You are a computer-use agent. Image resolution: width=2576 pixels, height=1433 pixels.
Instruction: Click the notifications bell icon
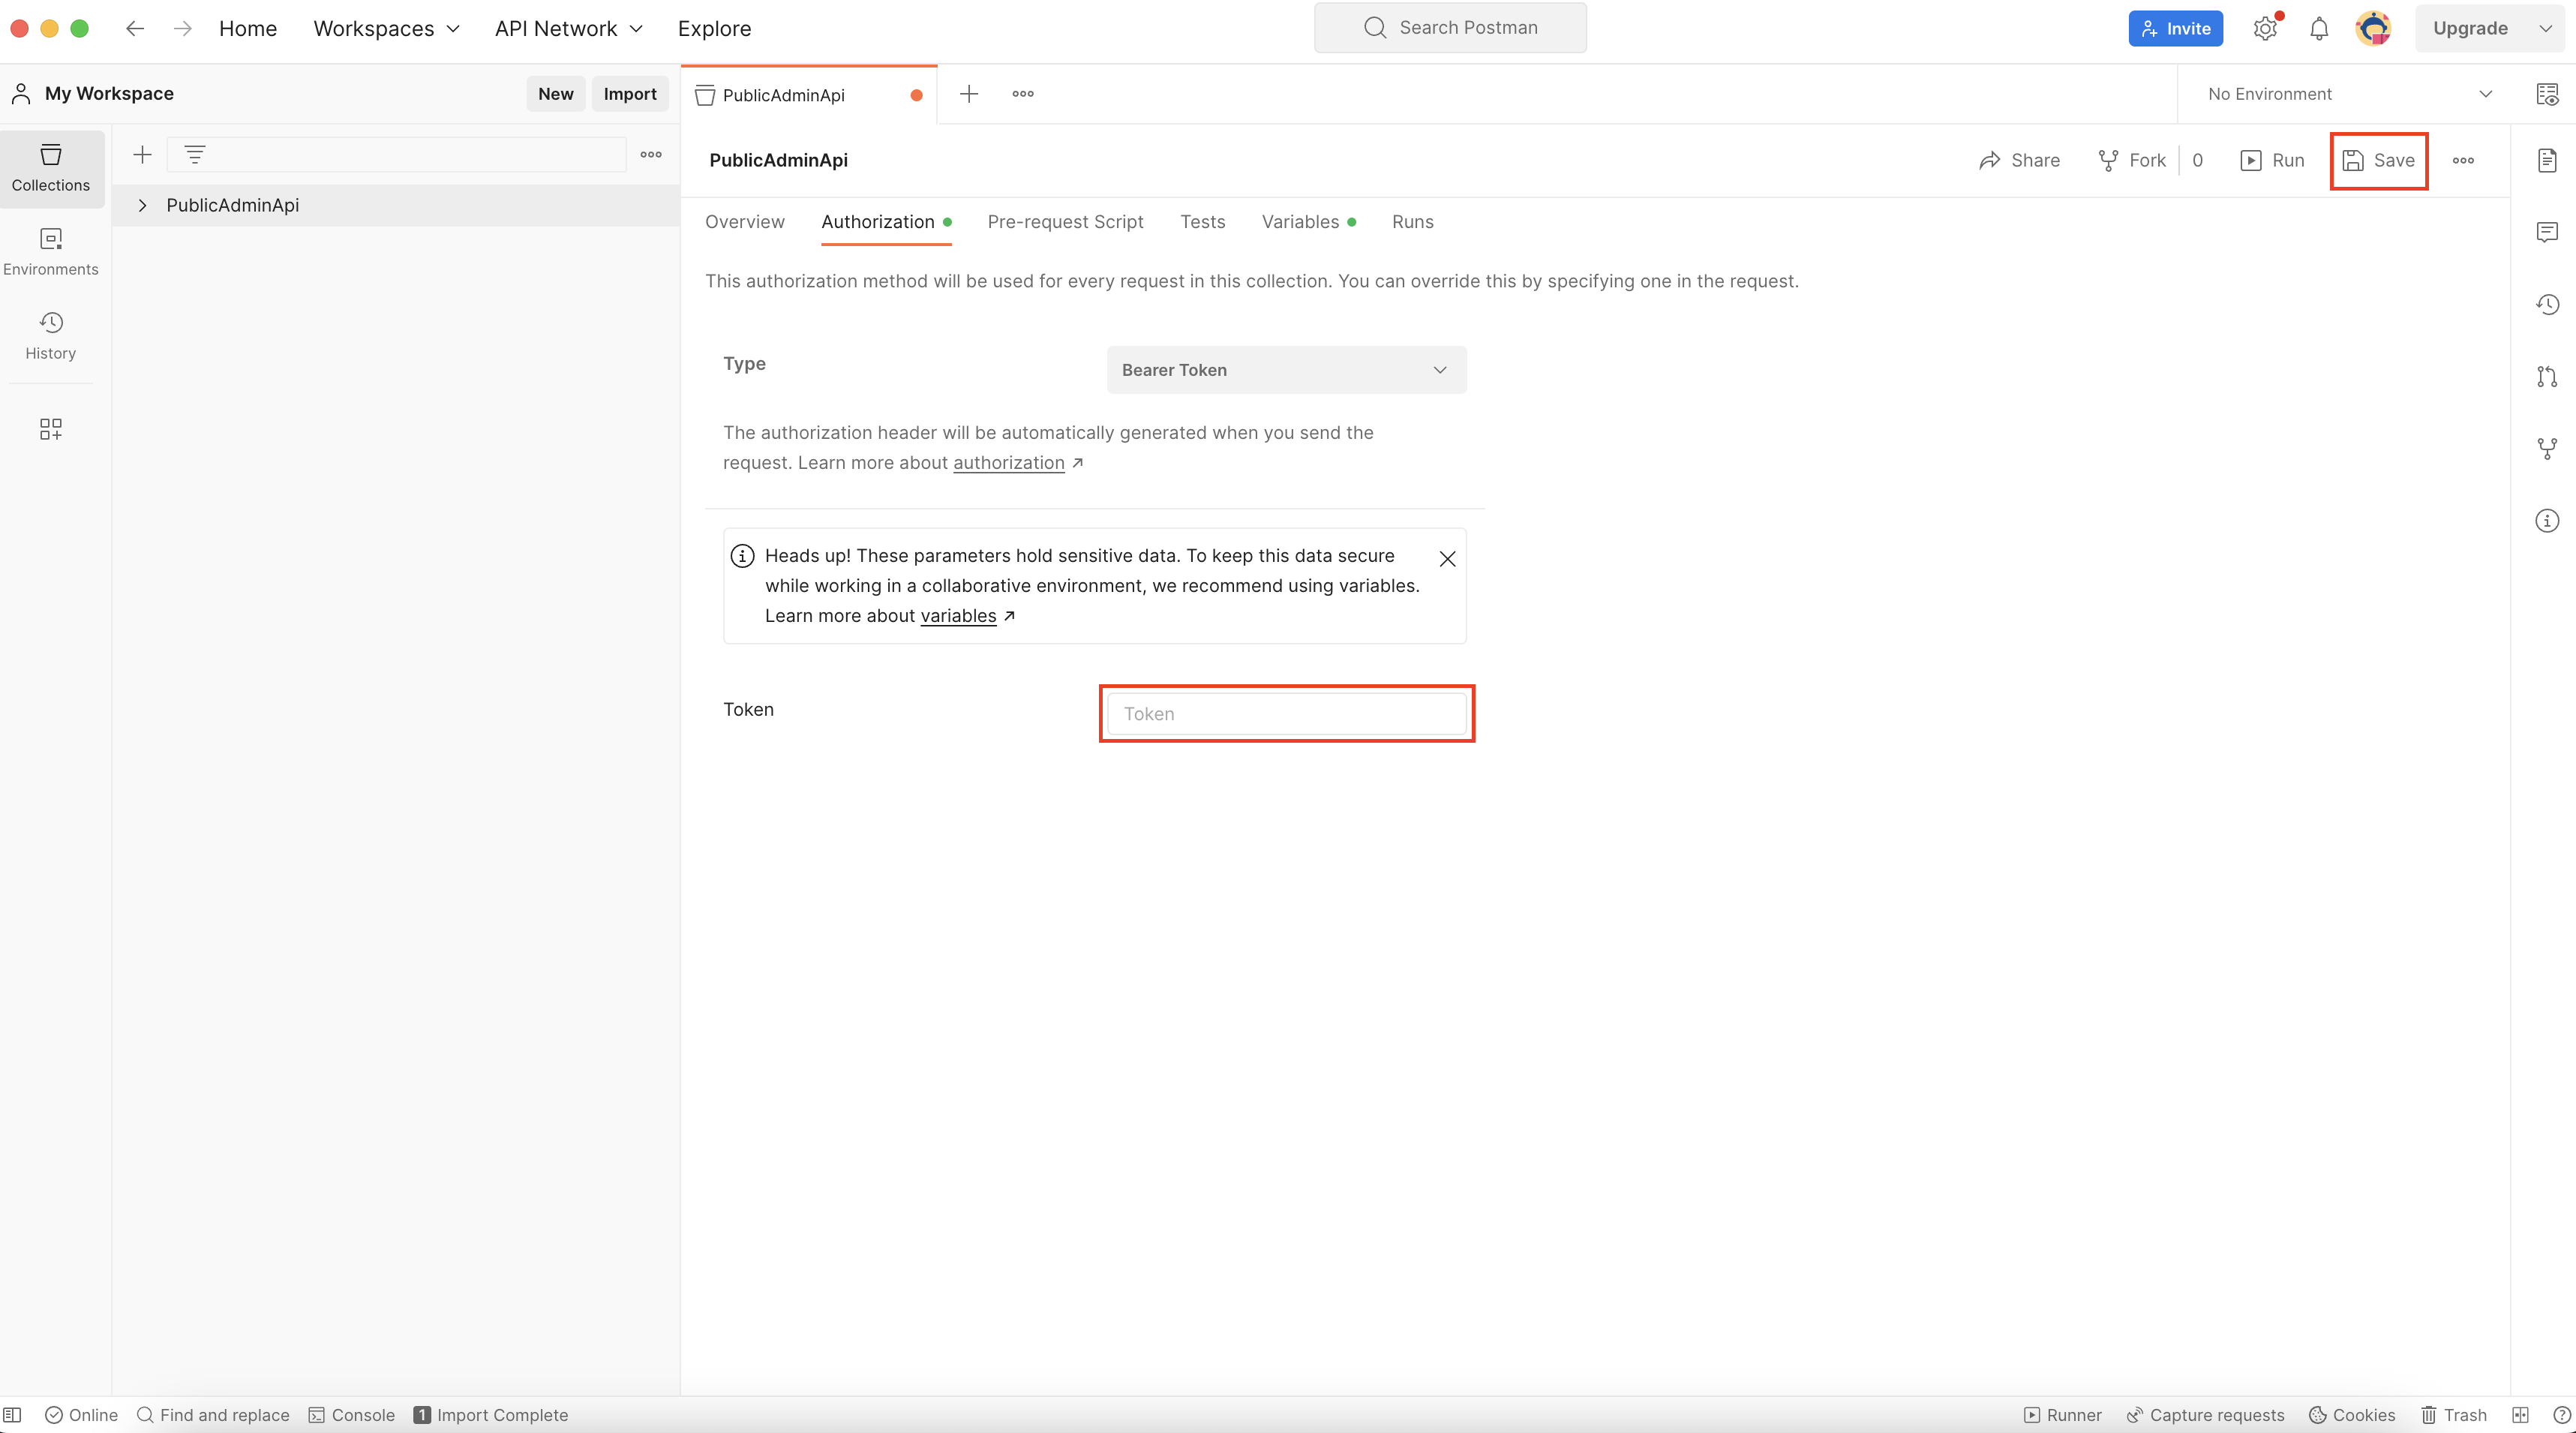(x=2318, y=28)
